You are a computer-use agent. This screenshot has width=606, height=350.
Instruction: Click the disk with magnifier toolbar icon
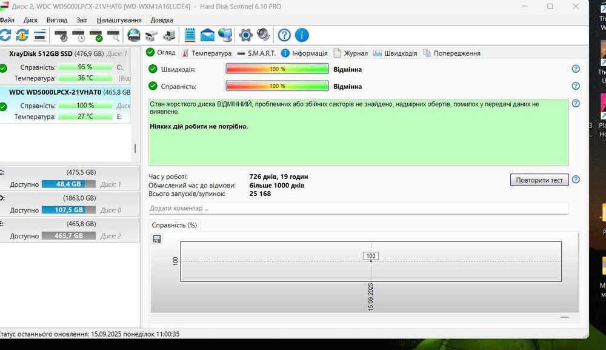113,35
